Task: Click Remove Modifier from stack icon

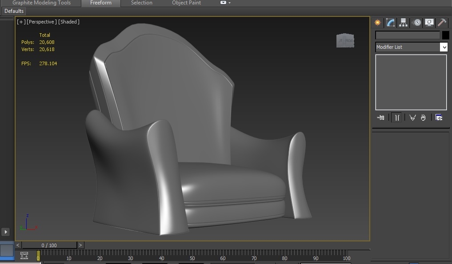Action: [423, 118]
